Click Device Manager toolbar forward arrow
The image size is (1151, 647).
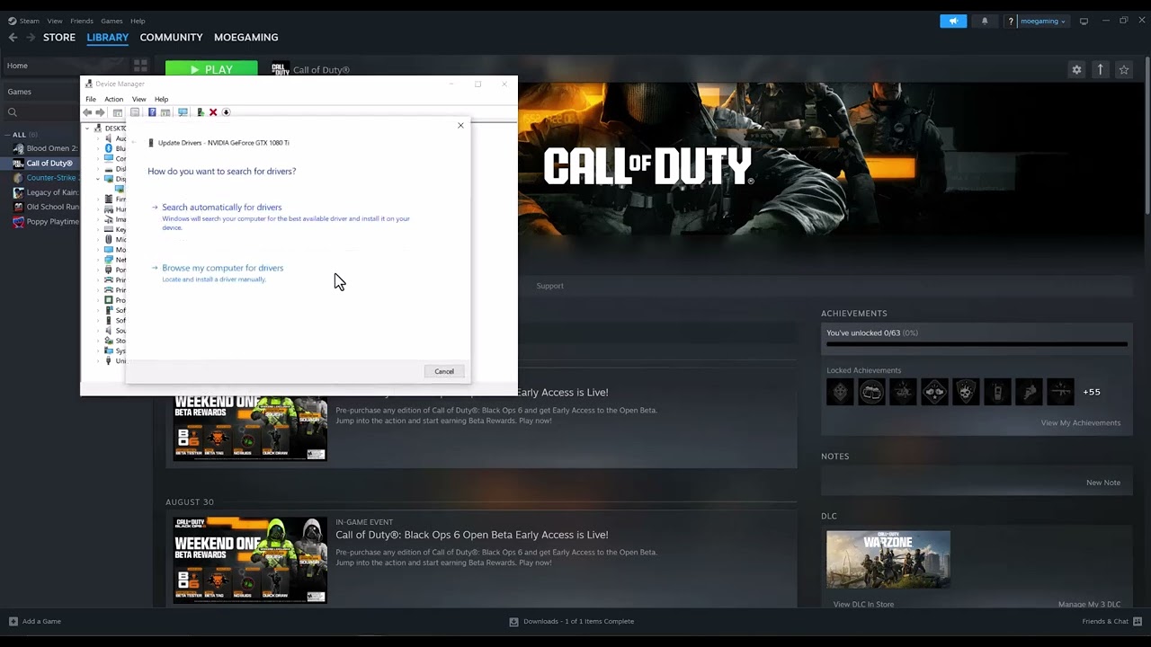[100, 112]
